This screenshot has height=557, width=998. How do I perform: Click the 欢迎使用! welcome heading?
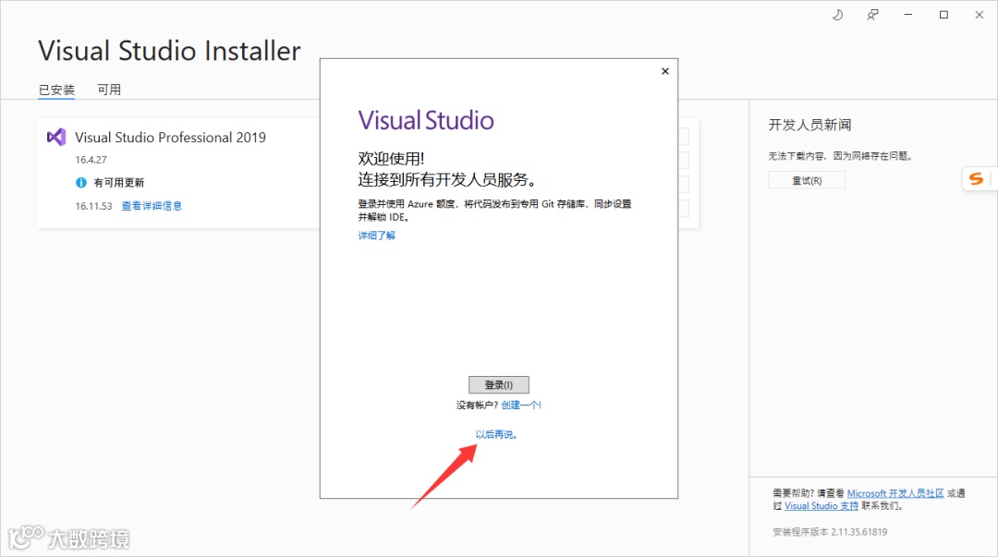[391, 159]
